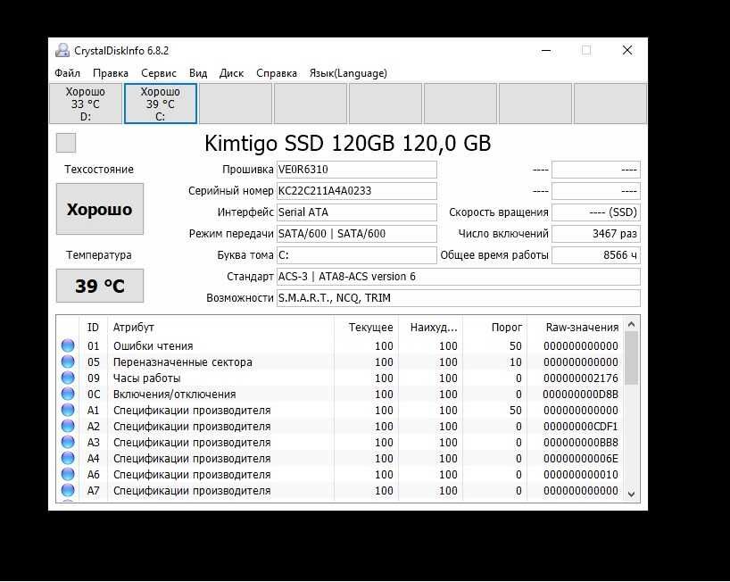
Task: Select the C: disk tab at 39 °C
Action: (161, 104)
